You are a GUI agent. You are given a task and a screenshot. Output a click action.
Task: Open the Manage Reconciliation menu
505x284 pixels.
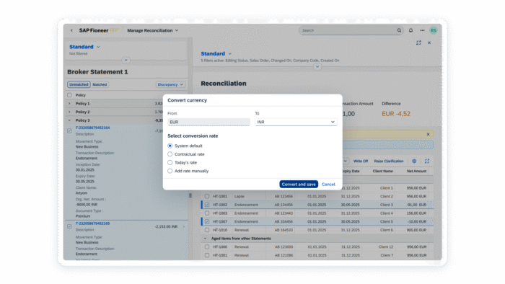153,30
